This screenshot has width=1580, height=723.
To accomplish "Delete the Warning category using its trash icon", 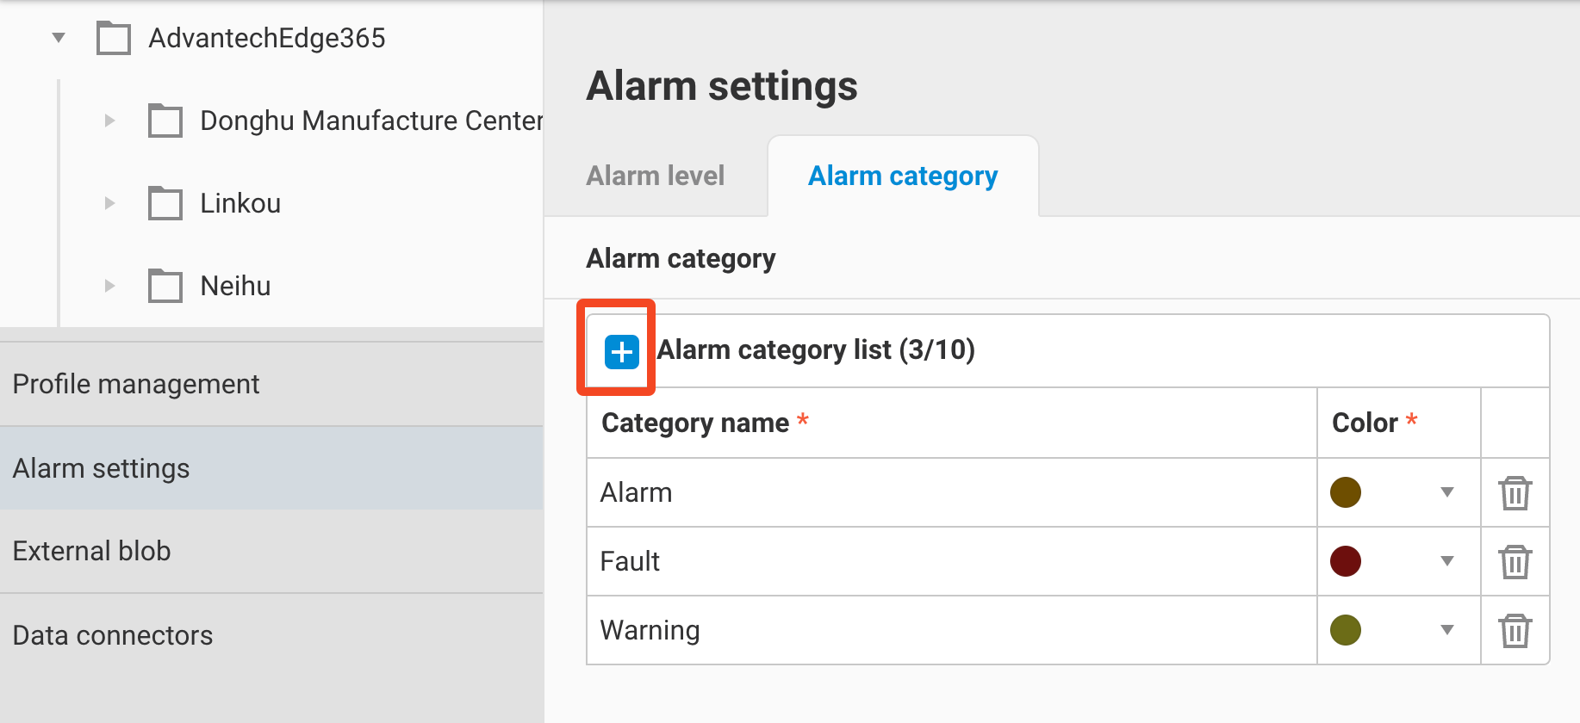I will [1515, 630].
